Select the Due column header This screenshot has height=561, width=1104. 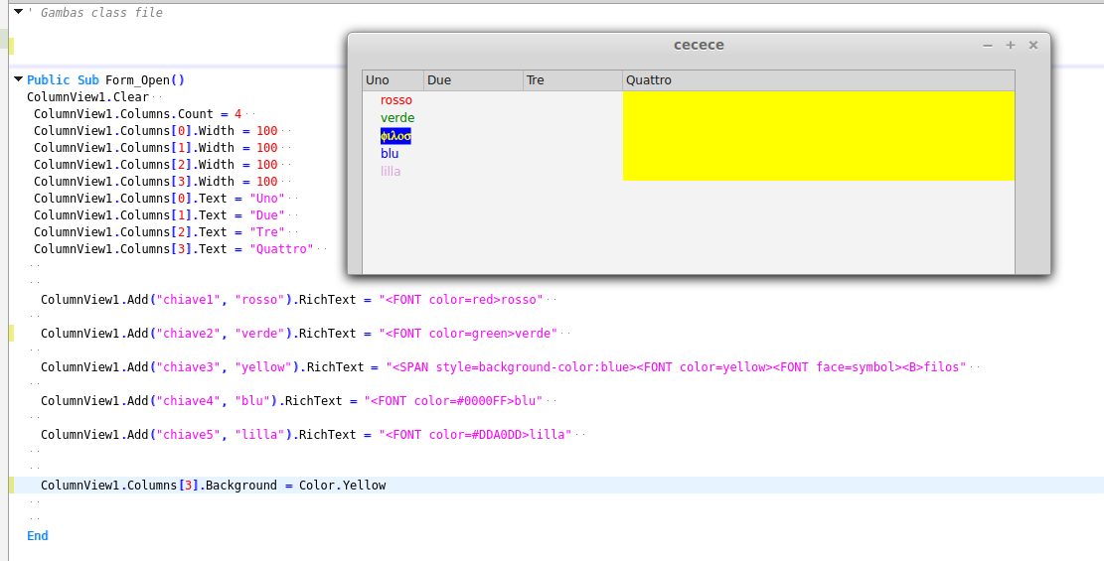coord(473,80)
